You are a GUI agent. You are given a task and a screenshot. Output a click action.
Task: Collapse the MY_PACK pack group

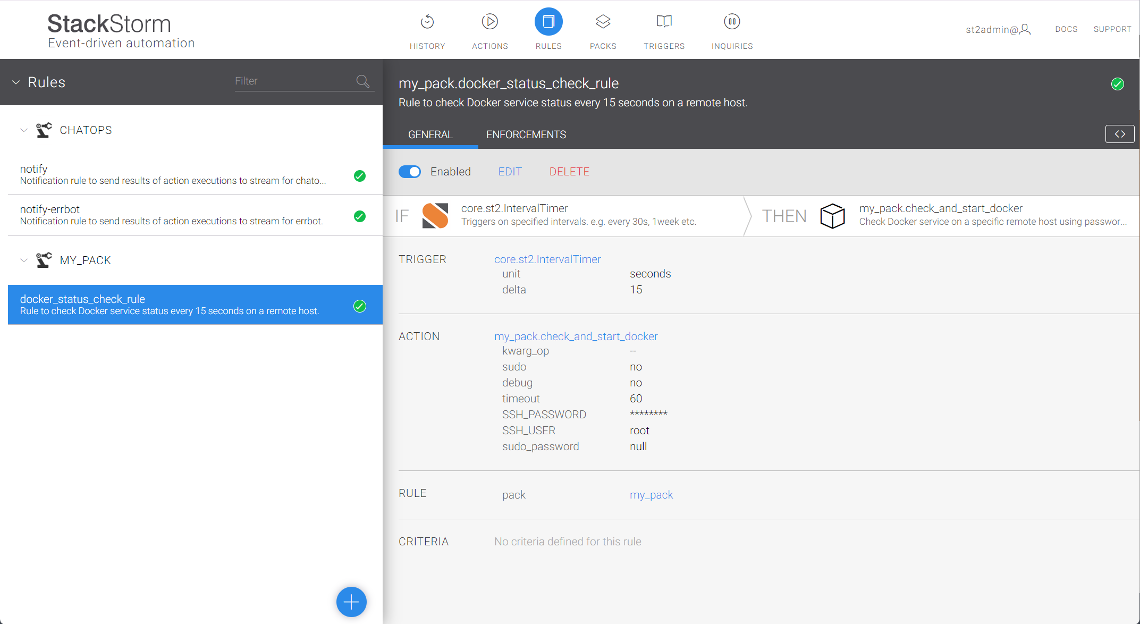click(x=24, y=260)
